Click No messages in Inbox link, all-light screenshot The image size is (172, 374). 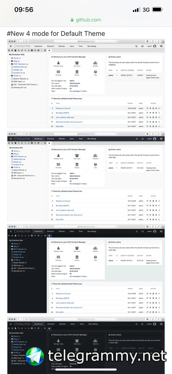78,91
